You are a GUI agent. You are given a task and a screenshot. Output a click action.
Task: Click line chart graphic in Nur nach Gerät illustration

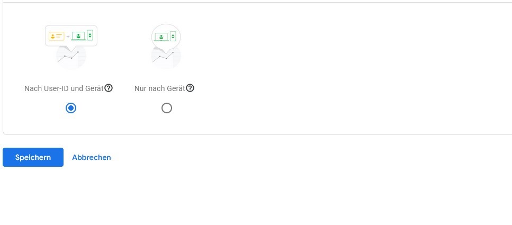coord(163,57)
